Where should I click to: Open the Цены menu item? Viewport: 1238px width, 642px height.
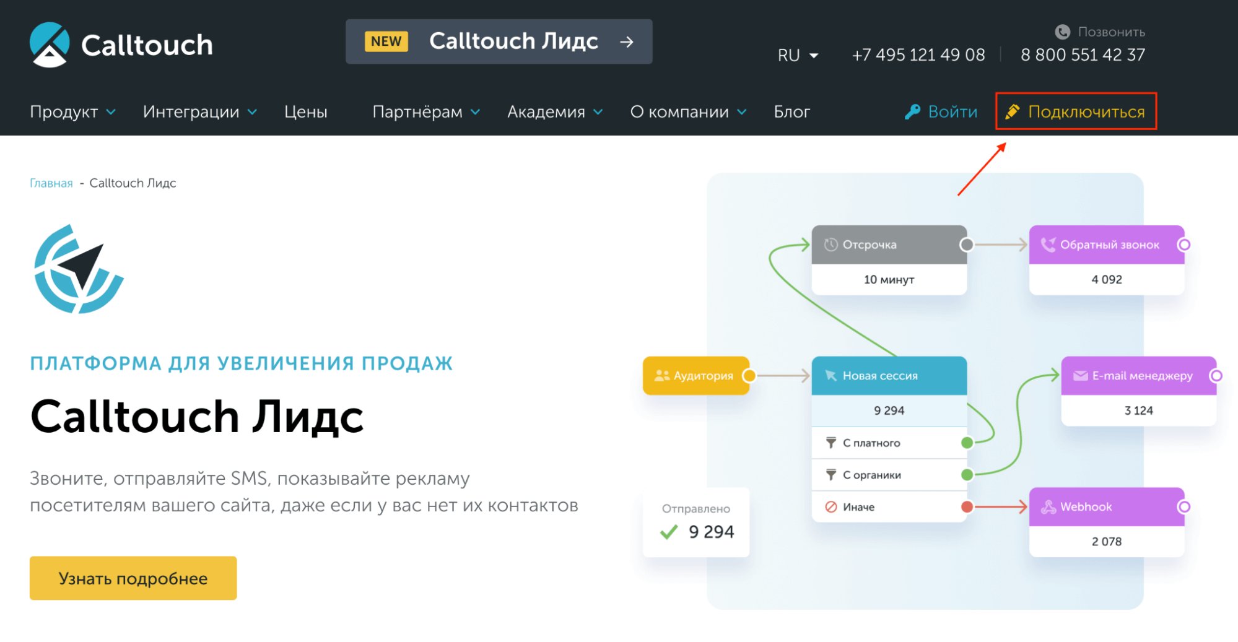[305, 111]
